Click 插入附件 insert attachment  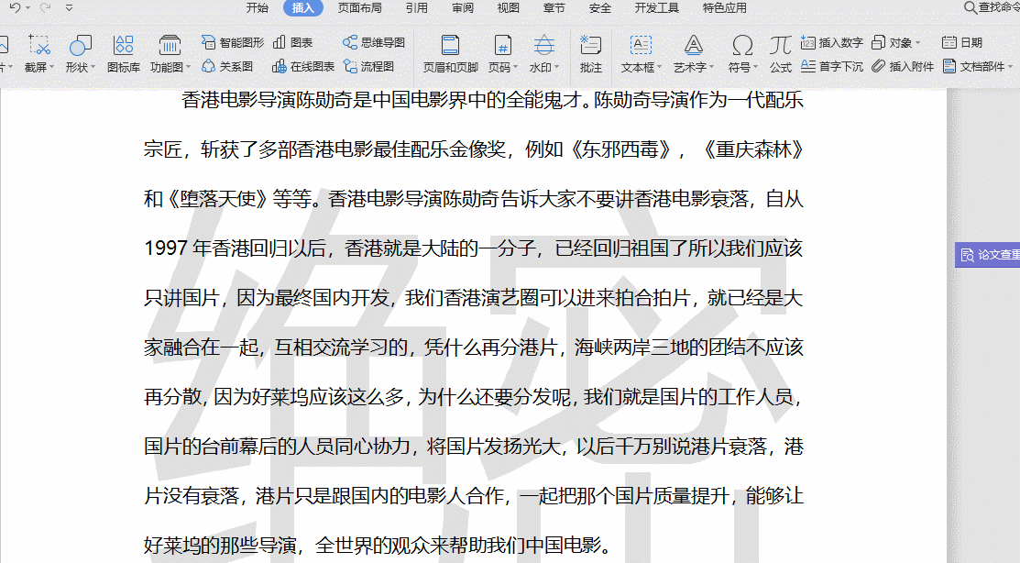[x=903, y=66]
